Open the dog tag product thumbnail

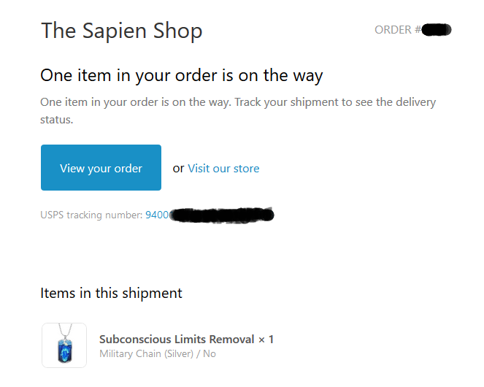click(x=64, y=345)
